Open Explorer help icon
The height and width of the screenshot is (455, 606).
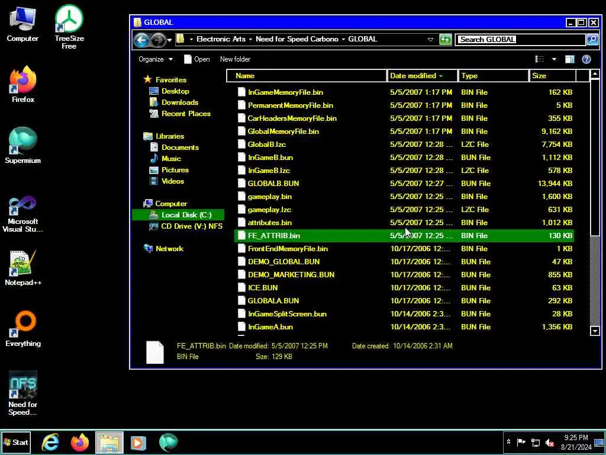point(586,59)
